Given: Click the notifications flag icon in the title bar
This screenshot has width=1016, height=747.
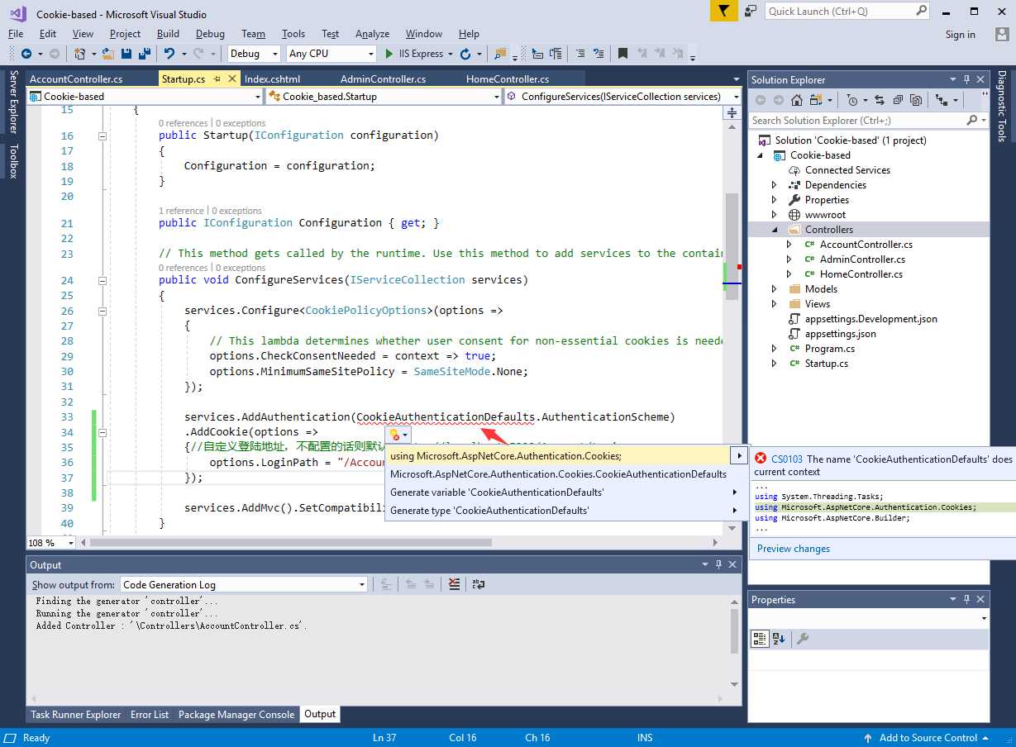Looking at the screenshot, I should coord(724,11).
